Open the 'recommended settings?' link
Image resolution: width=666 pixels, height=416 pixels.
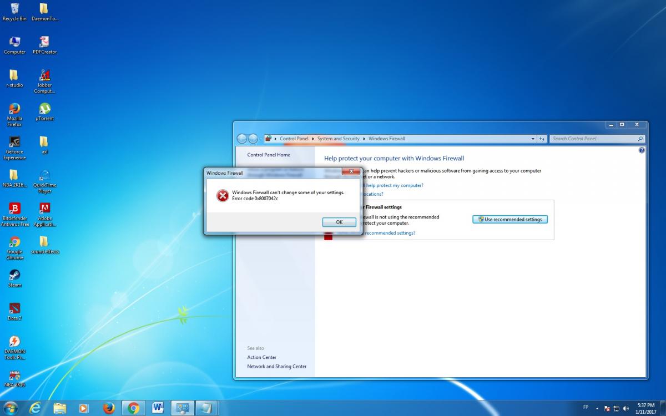click(390, 233)
